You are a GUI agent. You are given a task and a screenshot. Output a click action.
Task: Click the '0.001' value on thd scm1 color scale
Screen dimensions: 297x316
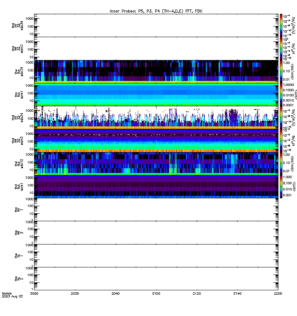pos(287,195)
